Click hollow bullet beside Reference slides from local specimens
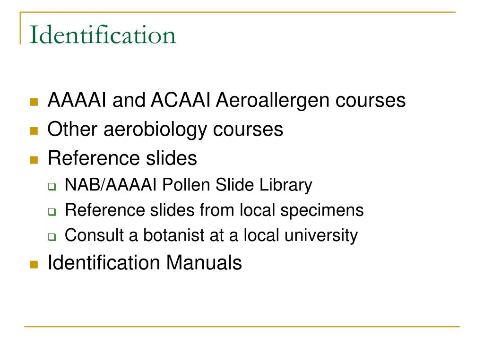Viewport: 484px width, 363px height. pos(52,212)
